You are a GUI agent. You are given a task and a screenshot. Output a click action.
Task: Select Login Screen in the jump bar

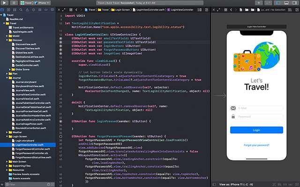coord(121,9)
